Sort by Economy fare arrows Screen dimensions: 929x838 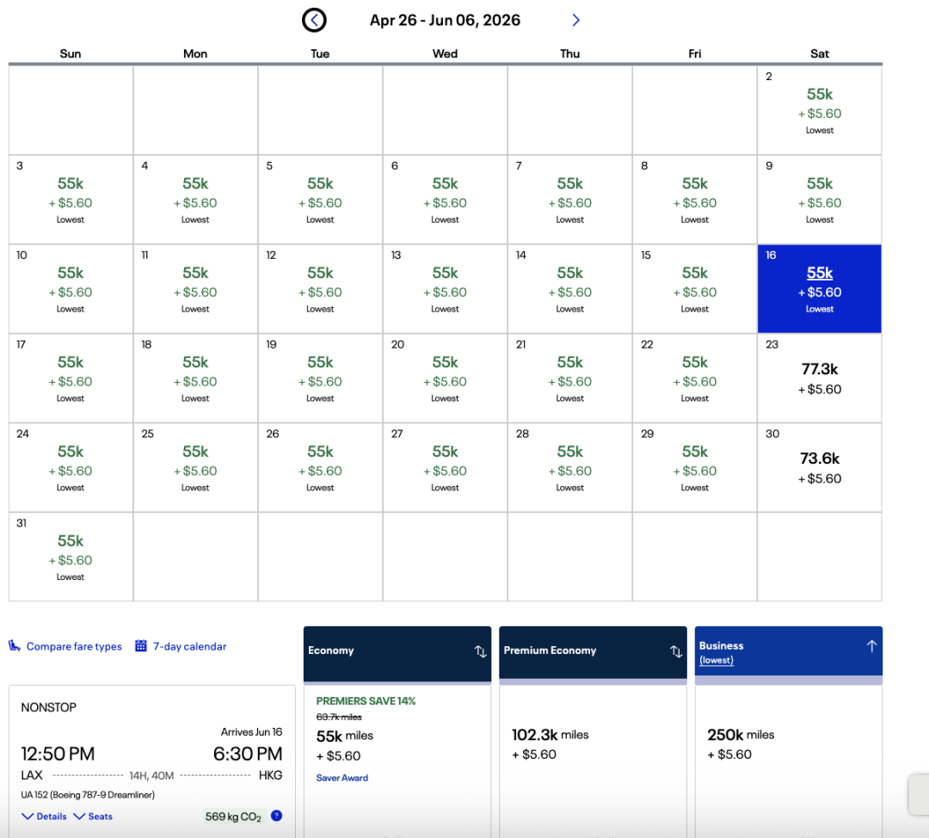[x=480, y=651]
